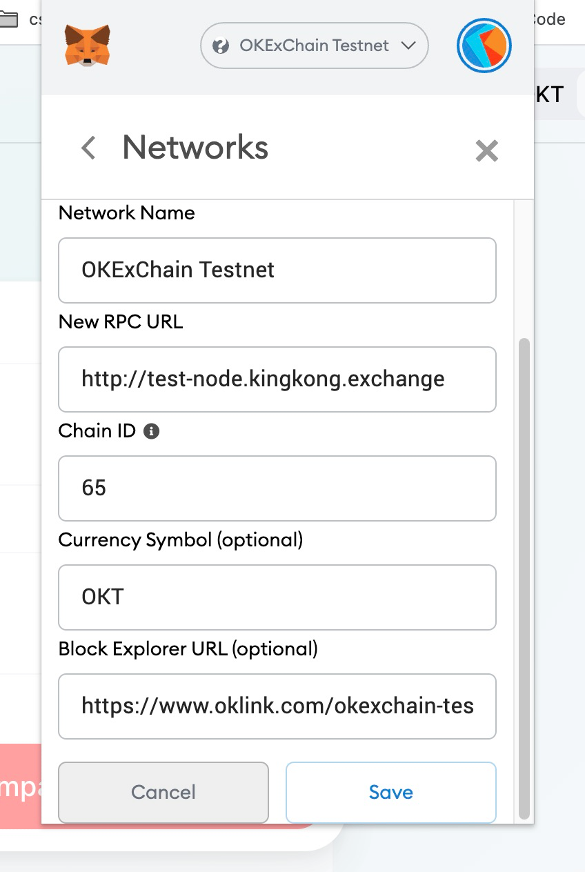Click the MetaMask fox logo
585x872 pixels.
point(87,46)
